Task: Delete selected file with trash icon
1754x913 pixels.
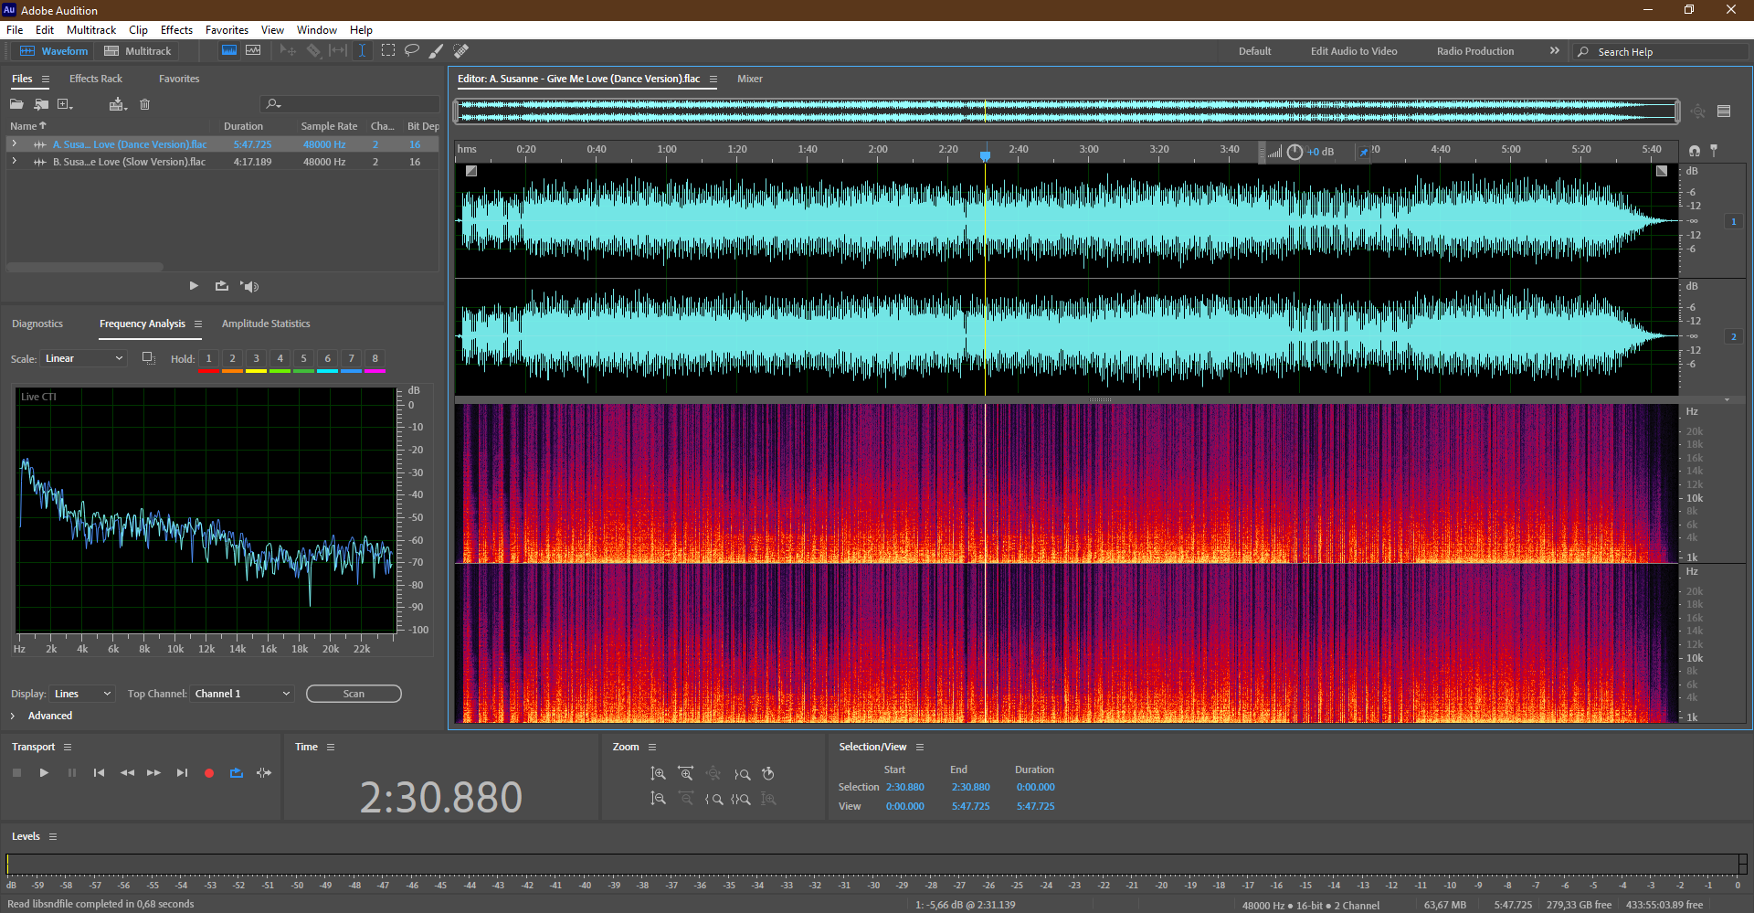Action: (144, 104)
